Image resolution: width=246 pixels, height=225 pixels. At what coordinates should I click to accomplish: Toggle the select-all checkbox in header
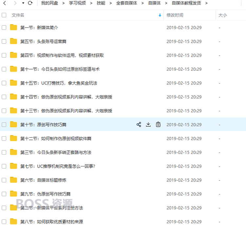tap(4, 15)
